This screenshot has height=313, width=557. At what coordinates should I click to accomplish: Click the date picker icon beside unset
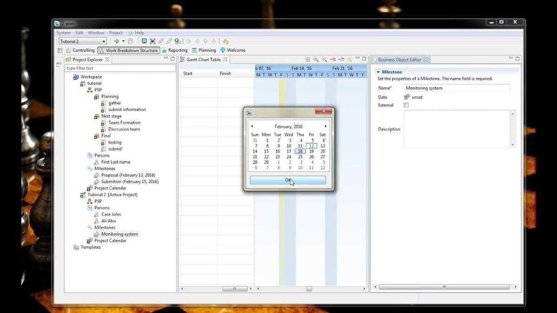click(x=407, y=97)
